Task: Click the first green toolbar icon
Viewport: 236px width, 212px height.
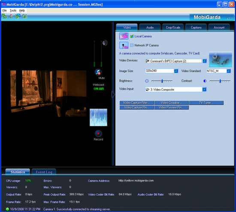Action: click(4, 16)
